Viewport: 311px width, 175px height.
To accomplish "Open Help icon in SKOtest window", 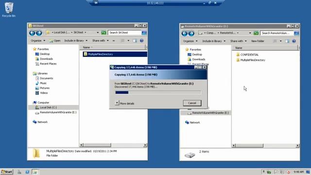I will [141, 41].
